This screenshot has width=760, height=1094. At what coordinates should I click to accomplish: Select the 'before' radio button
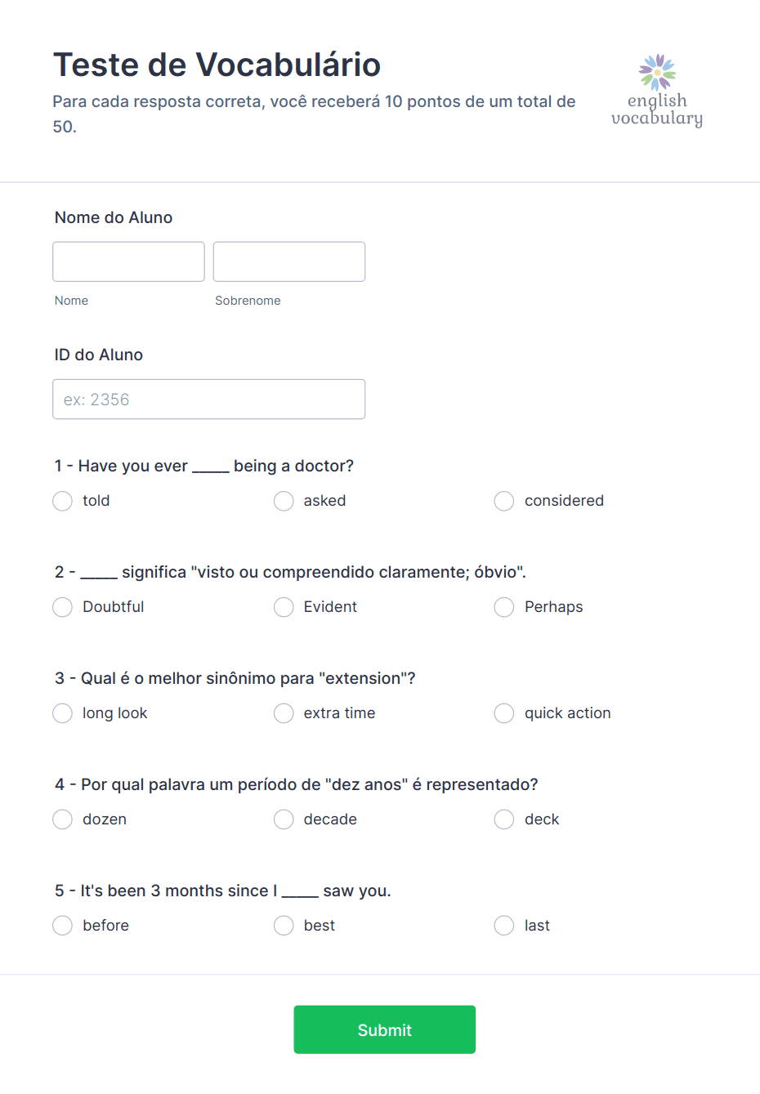pyautogui.click(x=63, y=926)
